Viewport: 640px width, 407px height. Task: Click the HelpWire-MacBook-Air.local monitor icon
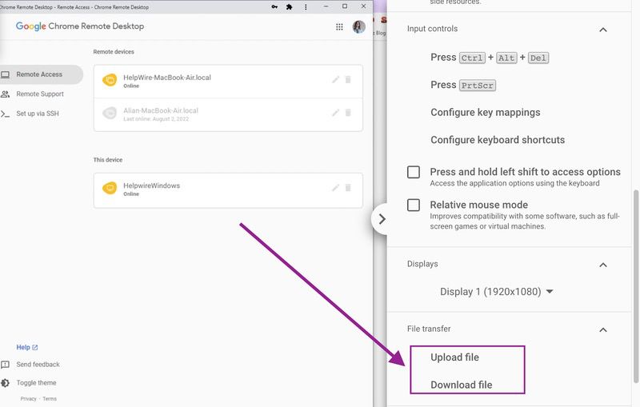(x=110, y=80)
